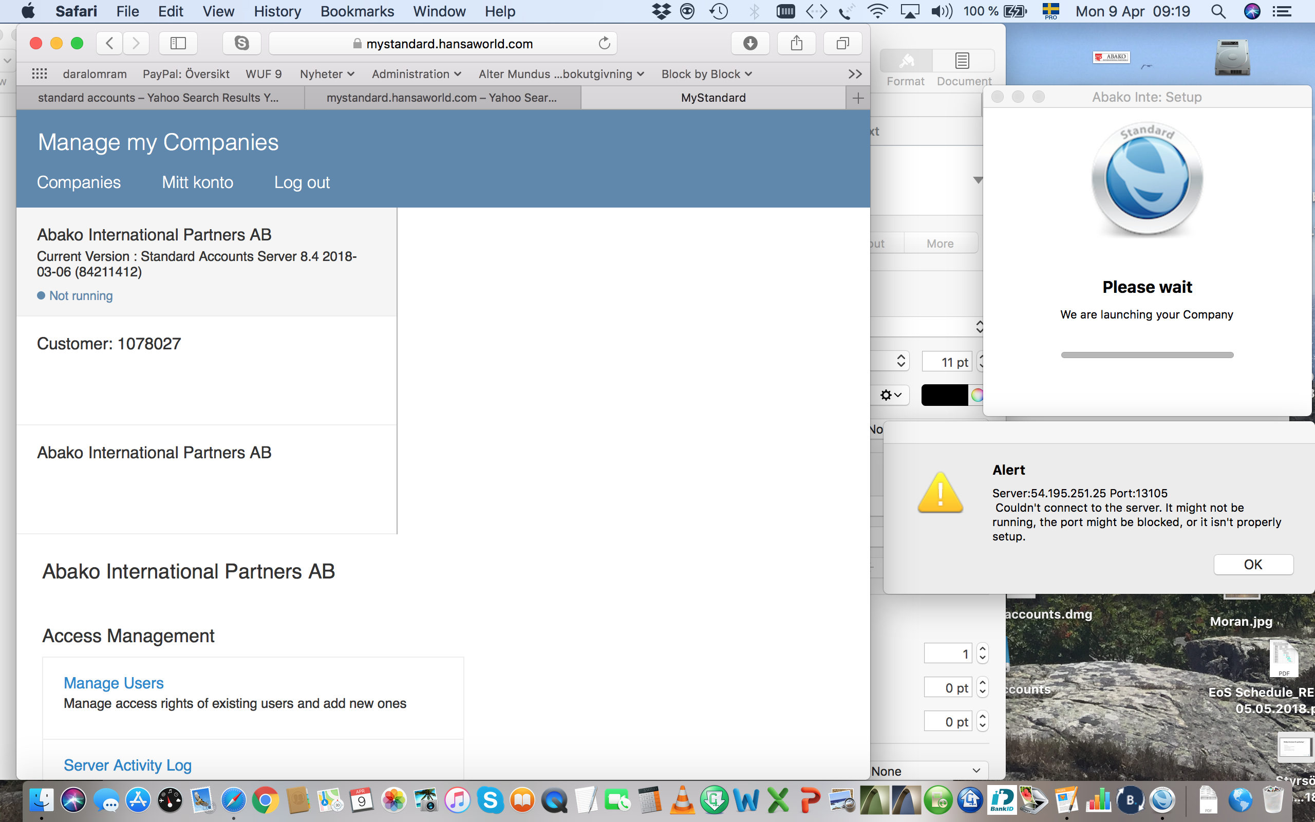The image size is (1315, 822).
Task: Open Pages from the Dock
Action: click(x=1067, y=800)
